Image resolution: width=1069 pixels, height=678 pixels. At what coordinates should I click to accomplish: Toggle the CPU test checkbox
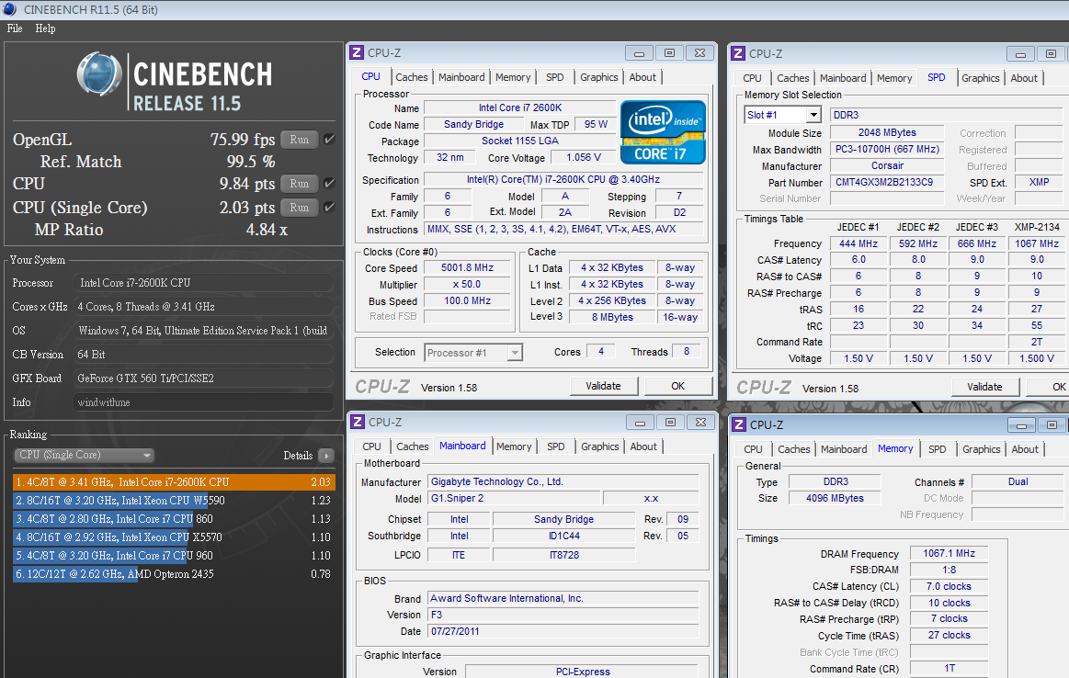coord(329,184)
